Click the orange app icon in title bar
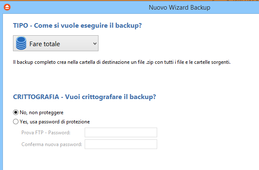 click(6, 7)
